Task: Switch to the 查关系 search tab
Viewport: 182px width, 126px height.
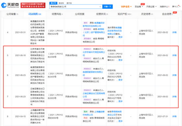Action: click(69, 3)
